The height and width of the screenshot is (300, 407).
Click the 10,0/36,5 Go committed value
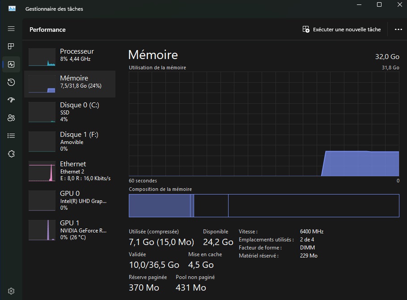pyautogui.click(x=154, y=265)
